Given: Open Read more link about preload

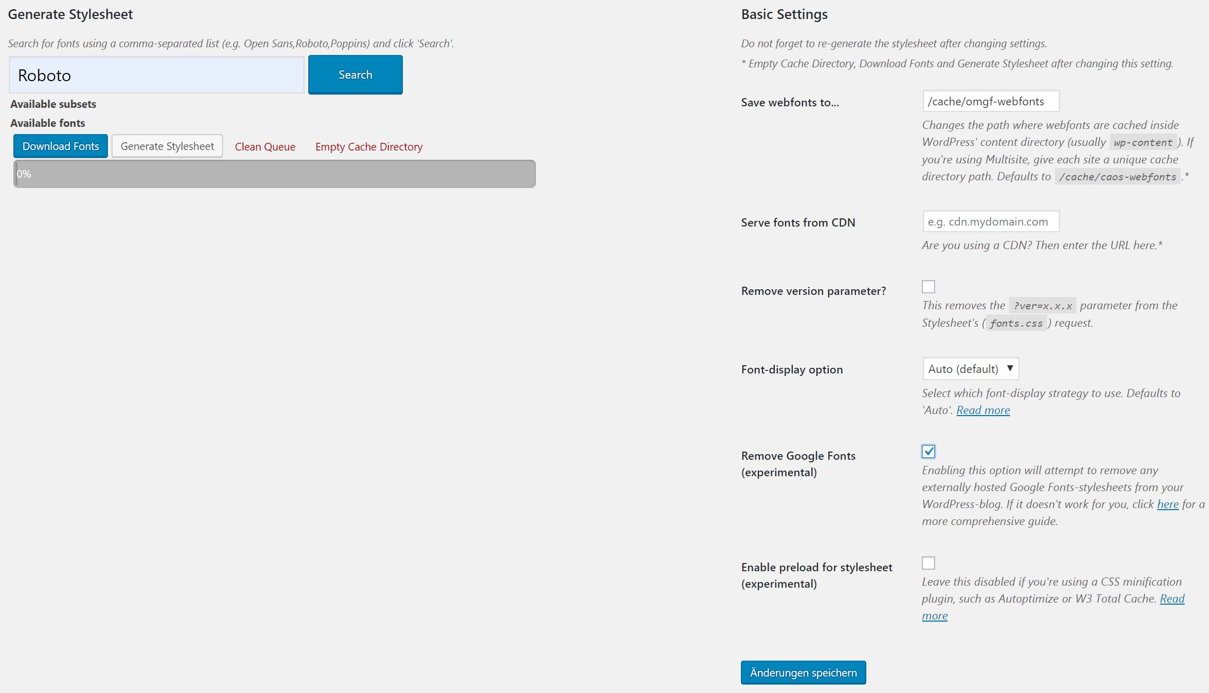Looking at the screenshot, I should pos(1171,599).
